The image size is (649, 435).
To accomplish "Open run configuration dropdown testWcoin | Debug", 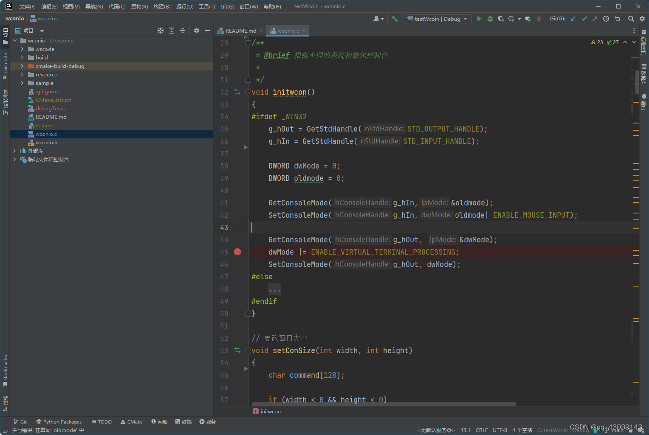I will click(x=437, y=19).
